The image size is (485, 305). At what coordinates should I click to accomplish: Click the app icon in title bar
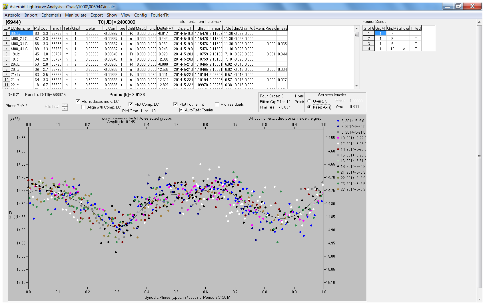point(5,7)
